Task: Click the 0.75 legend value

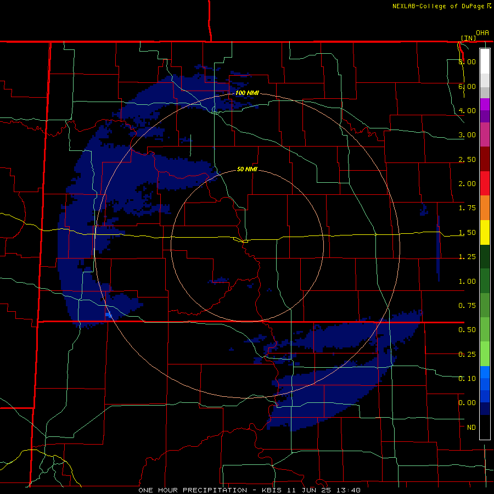Action: point(467,306)
